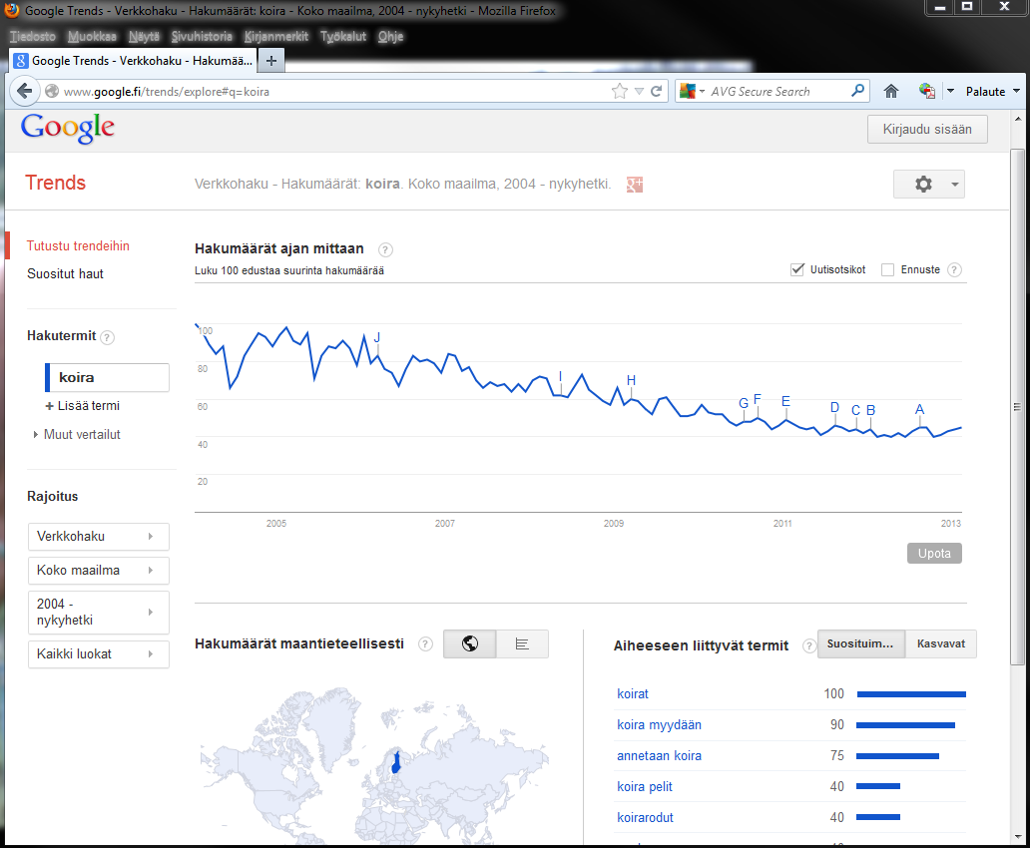1030x848 pixels.
Task: Open a new tab with the plus button
Action: (x=271, y=61)
